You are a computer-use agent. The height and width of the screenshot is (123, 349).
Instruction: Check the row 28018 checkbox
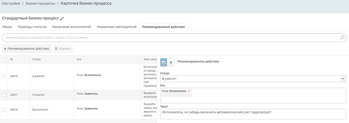(x=4, y=110)
